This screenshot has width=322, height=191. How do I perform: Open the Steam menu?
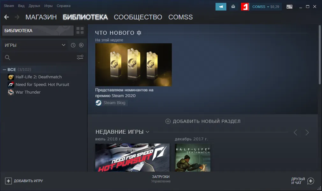(x=9, y=6)
